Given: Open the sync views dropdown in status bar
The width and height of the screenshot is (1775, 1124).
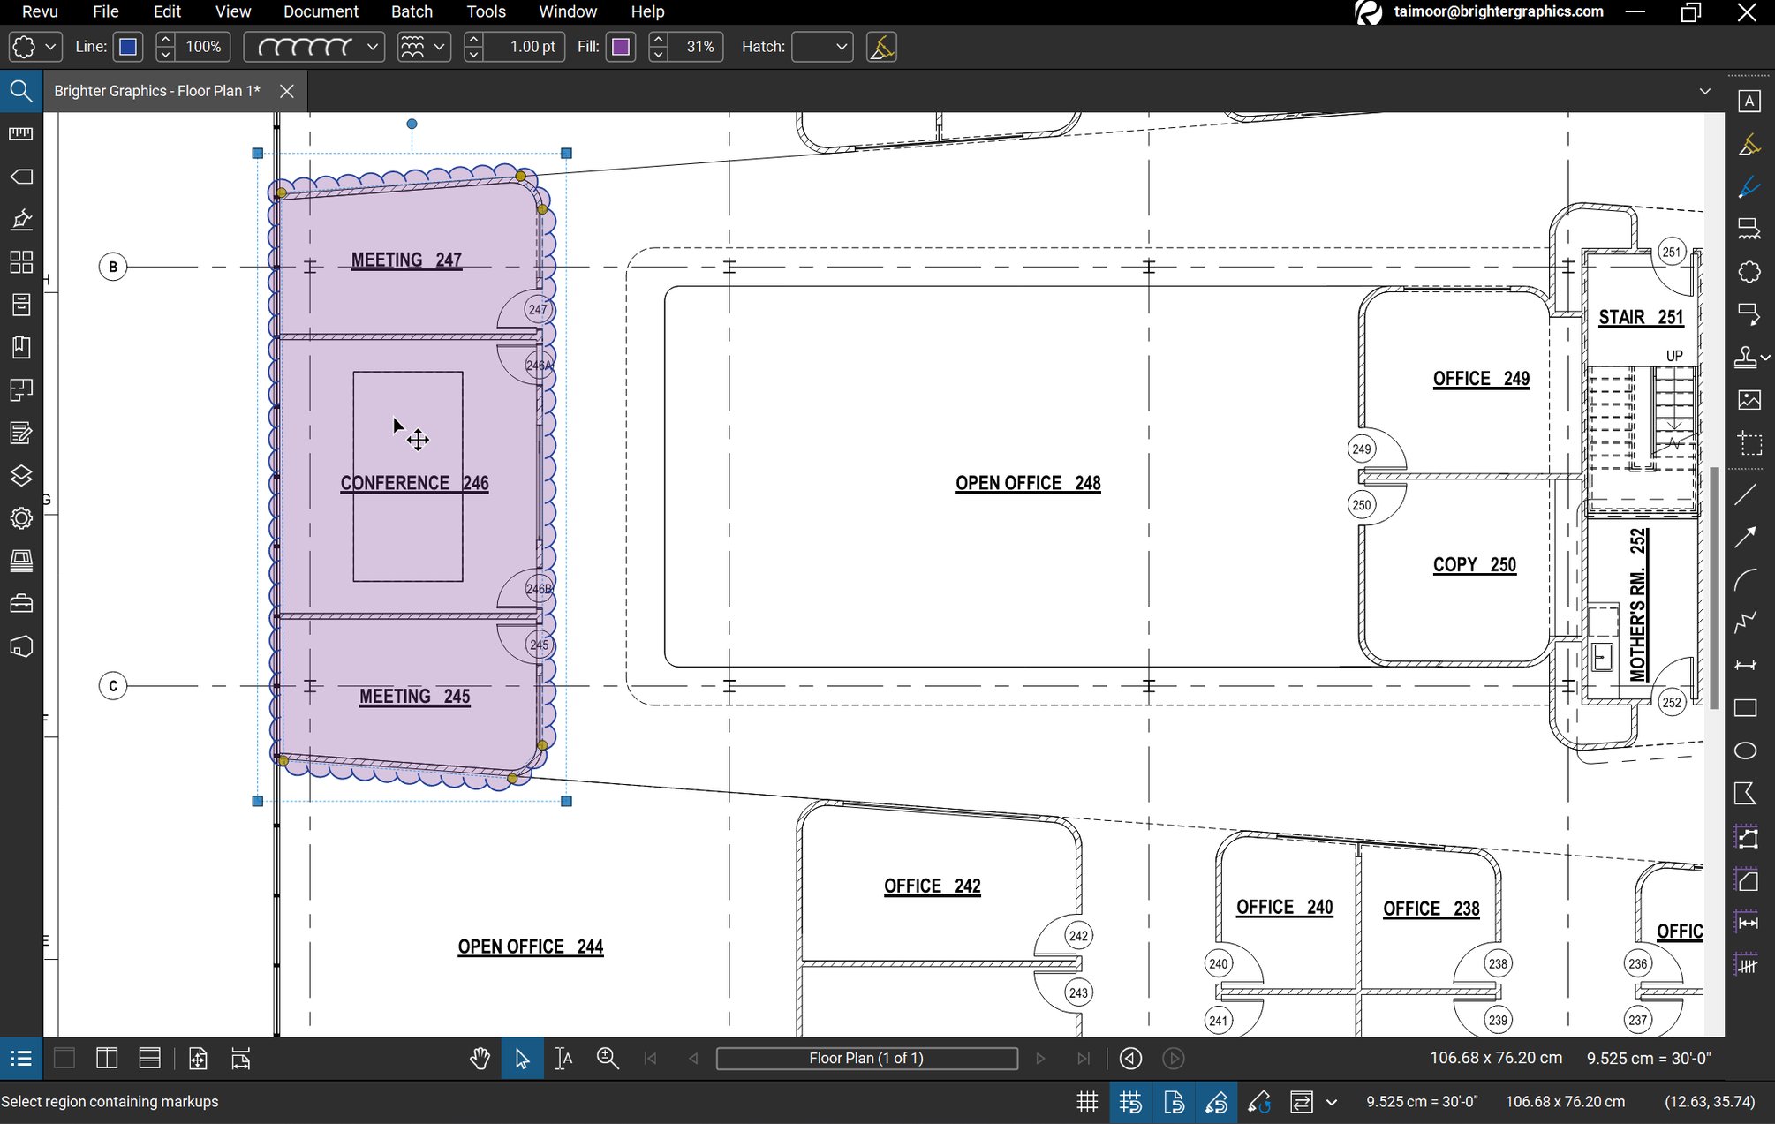Looking at the screenshot, I should pos(1331,1102).
